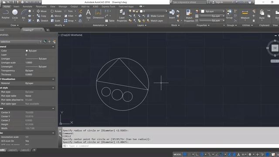Image resolution: width=279 pixels, height=157 pixels.
Task: Open Layer Properties manager
Action: pyautogui.click(x=122, y=16)
